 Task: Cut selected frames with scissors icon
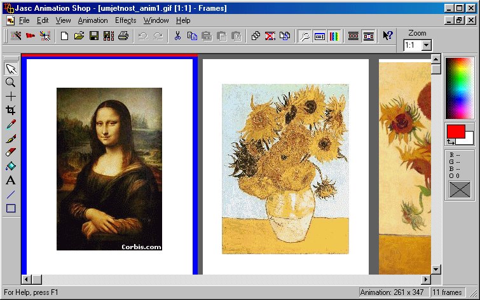(177, 36)
